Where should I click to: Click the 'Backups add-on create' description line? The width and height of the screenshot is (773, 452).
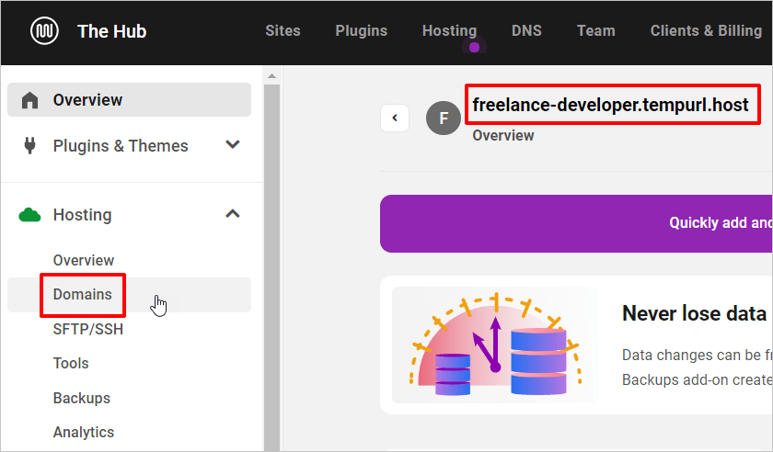click(x=697, y=379)
